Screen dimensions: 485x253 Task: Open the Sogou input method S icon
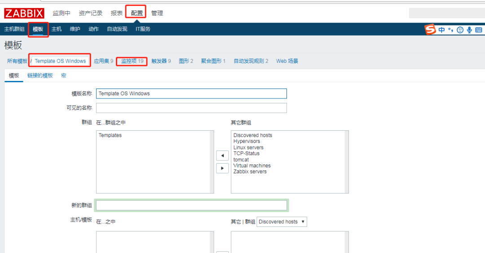pos(430,29)
